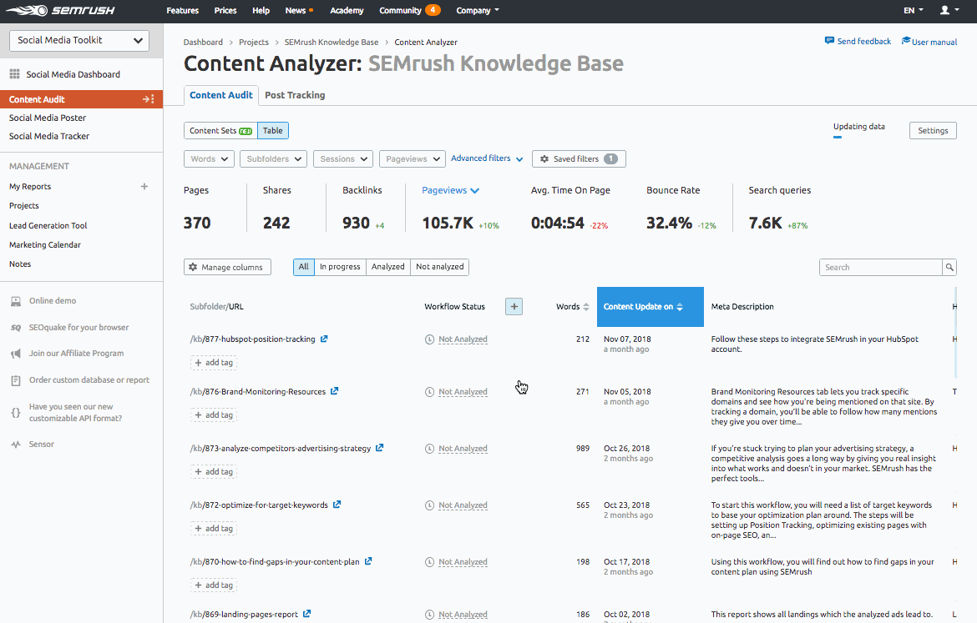The height and width of the screenshot is (623, 977).
Task: Open external link for 876-Brand-Monitoring-Resources
Action: pyautogui.click(x=335, y=391)
